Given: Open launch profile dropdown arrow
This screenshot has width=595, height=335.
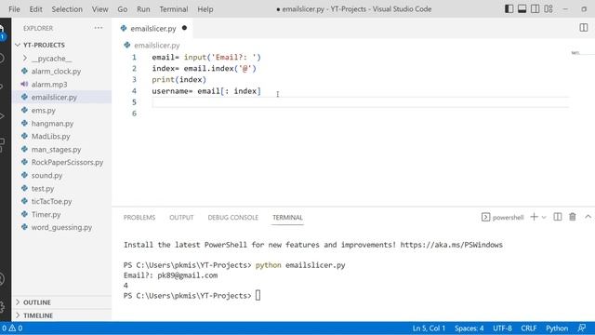Looking at the screenshot, I should pyautogui.click(x=544, y=217).
